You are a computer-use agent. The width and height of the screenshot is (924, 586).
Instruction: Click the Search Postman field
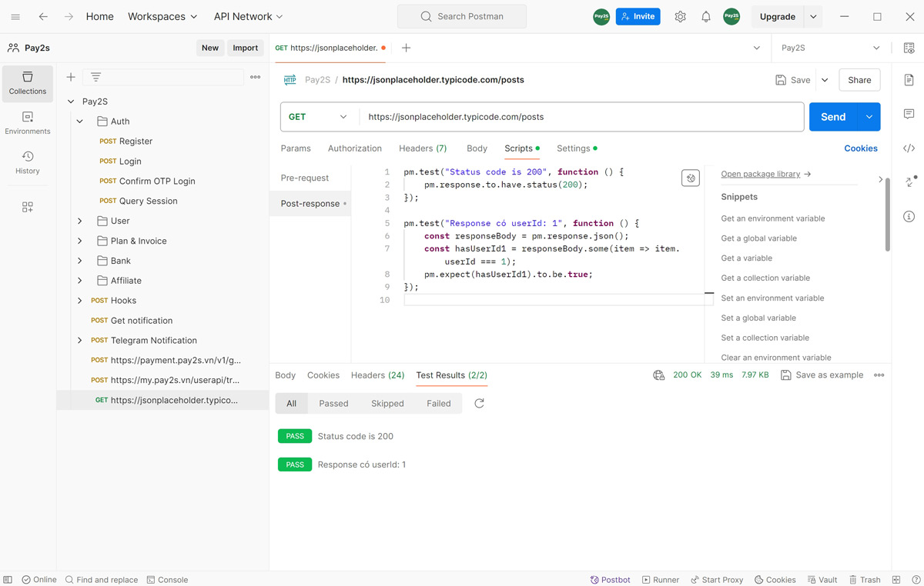tap(462, 16)
